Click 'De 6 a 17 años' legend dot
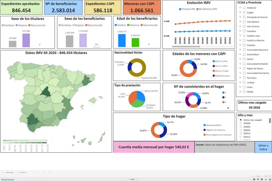Screen dimensions: 272x181 tap(214, 71)
